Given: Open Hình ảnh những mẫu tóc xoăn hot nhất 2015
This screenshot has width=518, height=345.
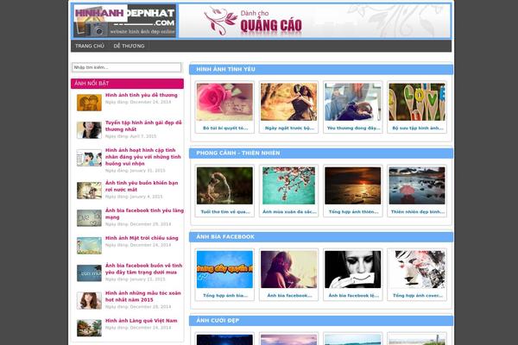Looking at the screenshot, I should pos(143,297).
